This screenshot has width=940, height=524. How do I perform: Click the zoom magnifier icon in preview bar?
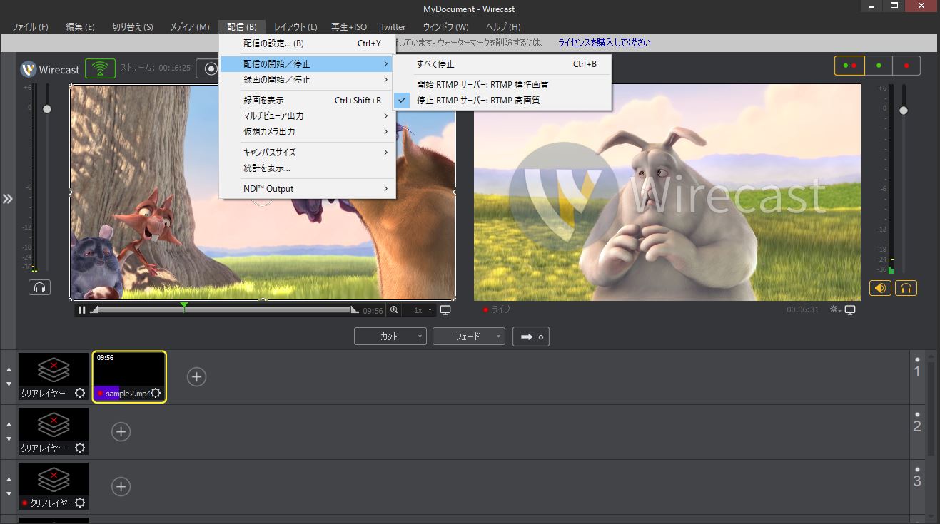pyautogui.click(x=394, y=310)
